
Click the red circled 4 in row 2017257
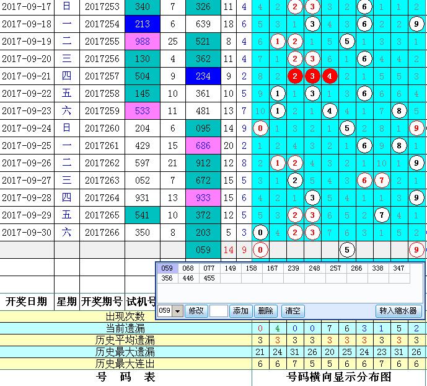pos(330,76)
